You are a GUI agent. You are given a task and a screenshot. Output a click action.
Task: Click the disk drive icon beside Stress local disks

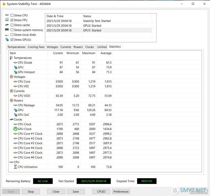(7, 35)
